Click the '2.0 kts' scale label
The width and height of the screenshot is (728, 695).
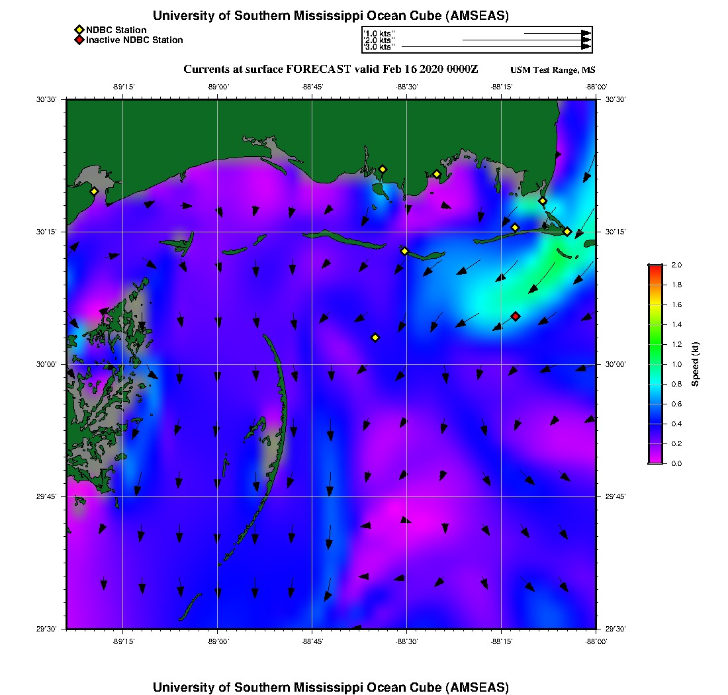379,40
